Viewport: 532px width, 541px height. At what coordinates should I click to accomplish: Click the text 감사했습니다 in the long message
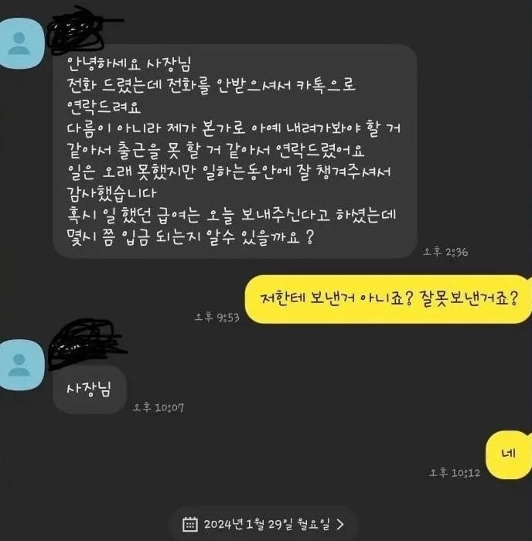pyautogui.click(x=111, y=192)
